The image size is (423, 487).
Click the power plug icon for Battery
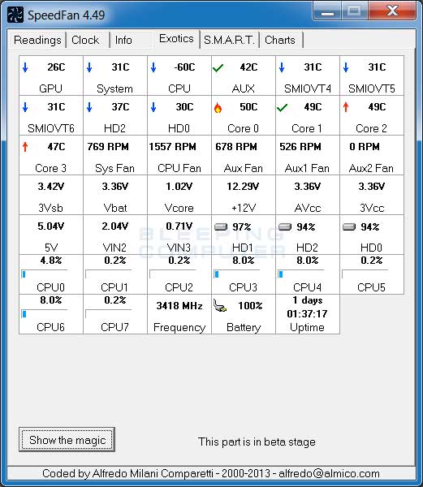[220, 306]
